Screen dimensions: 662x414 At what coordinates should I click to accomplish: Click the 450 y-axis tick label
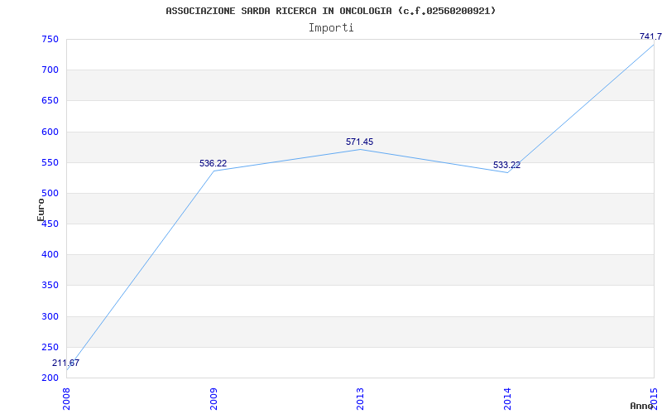tap(50, 224)
